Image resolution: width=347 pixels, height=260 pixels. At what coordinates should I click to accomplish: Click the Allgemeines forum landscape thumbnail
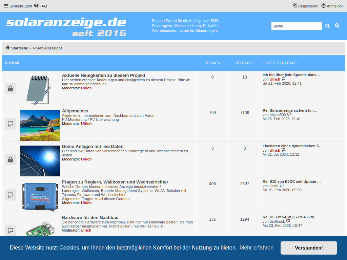point(40,124)
